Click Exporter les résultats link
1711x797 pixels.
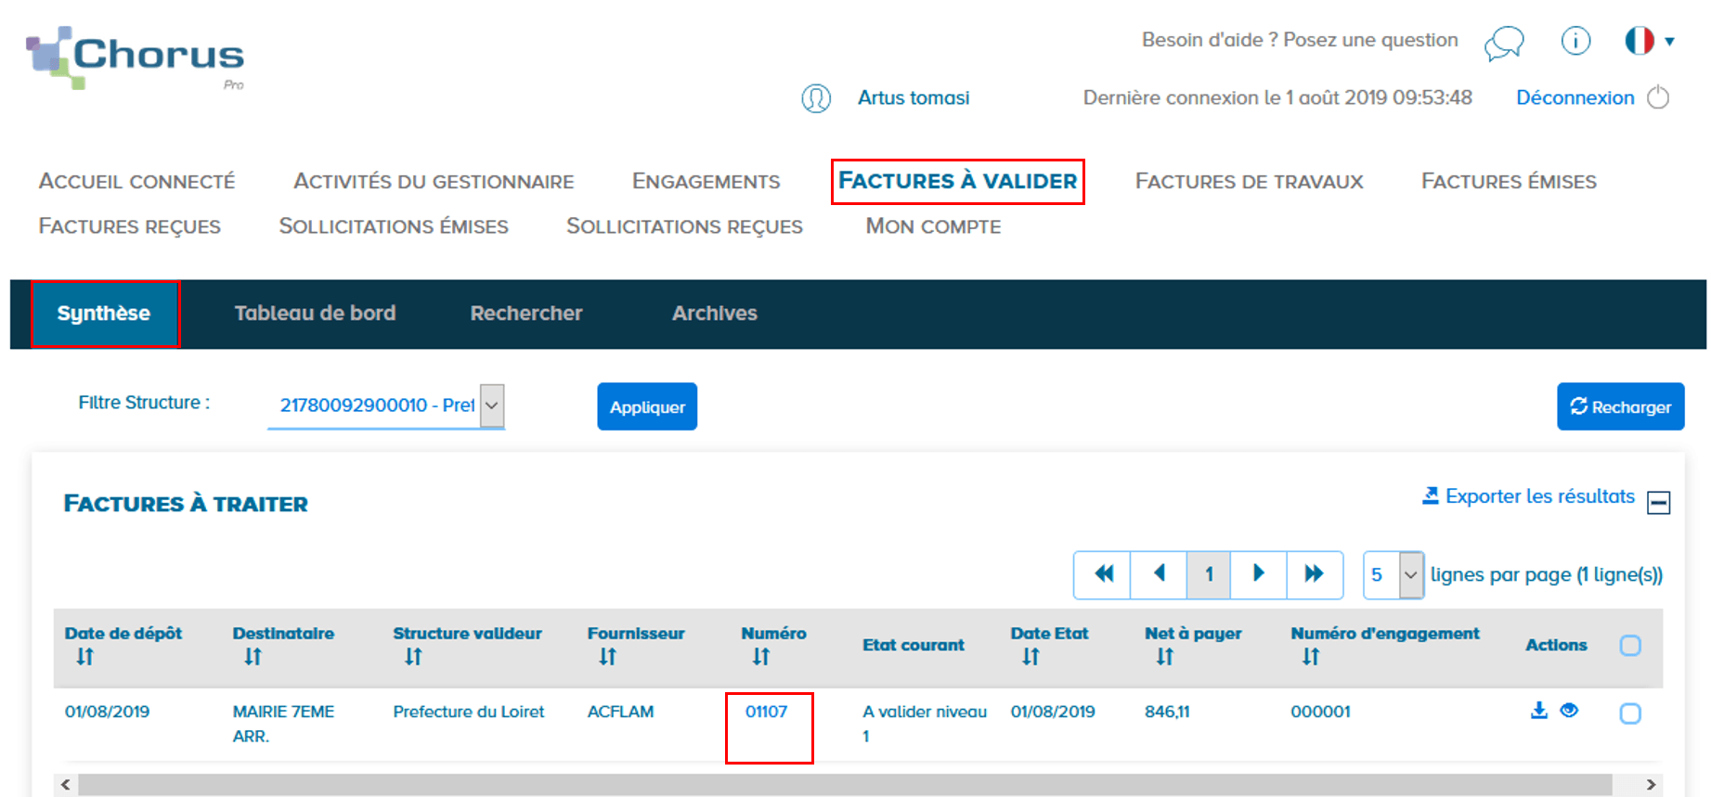point(1528,496)
